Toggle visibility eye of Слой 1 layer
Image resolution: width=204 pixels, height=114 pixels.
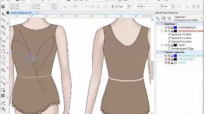(x=166, y=45)
